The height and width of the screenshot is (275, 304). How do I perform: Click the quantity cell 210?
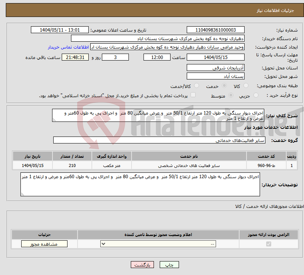point(72,165)
